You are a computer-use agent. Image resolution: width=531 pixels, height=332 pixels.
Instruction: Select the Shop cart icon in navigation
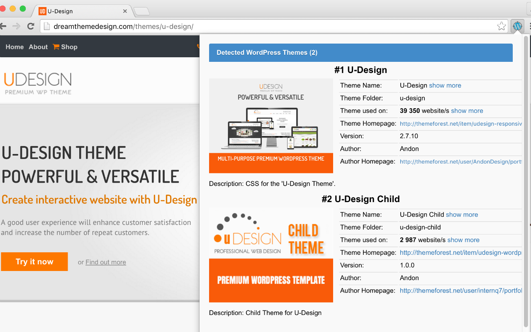pos(56,47)
